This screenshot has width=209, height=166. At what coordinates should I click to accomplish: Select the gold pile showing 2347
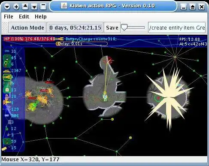pyautogui.click(x=7, y=71)
